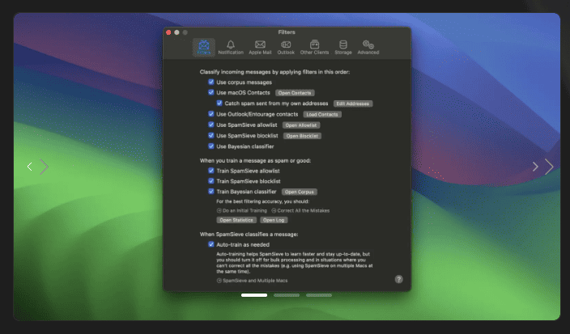Switch to the Outlook settings pane
The width and height of the screenshot is (570, 334).
(x=286, y=47)
